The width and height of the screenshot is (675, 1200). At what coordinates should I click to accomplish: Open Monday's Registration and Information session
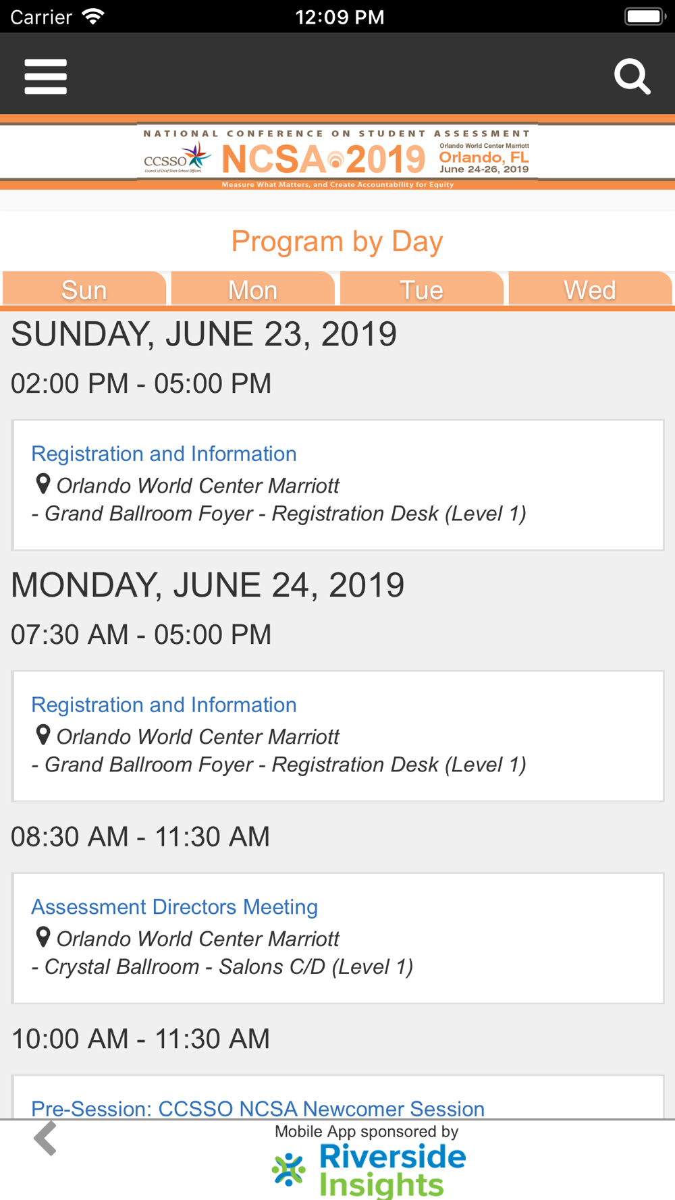click(164, 705)
